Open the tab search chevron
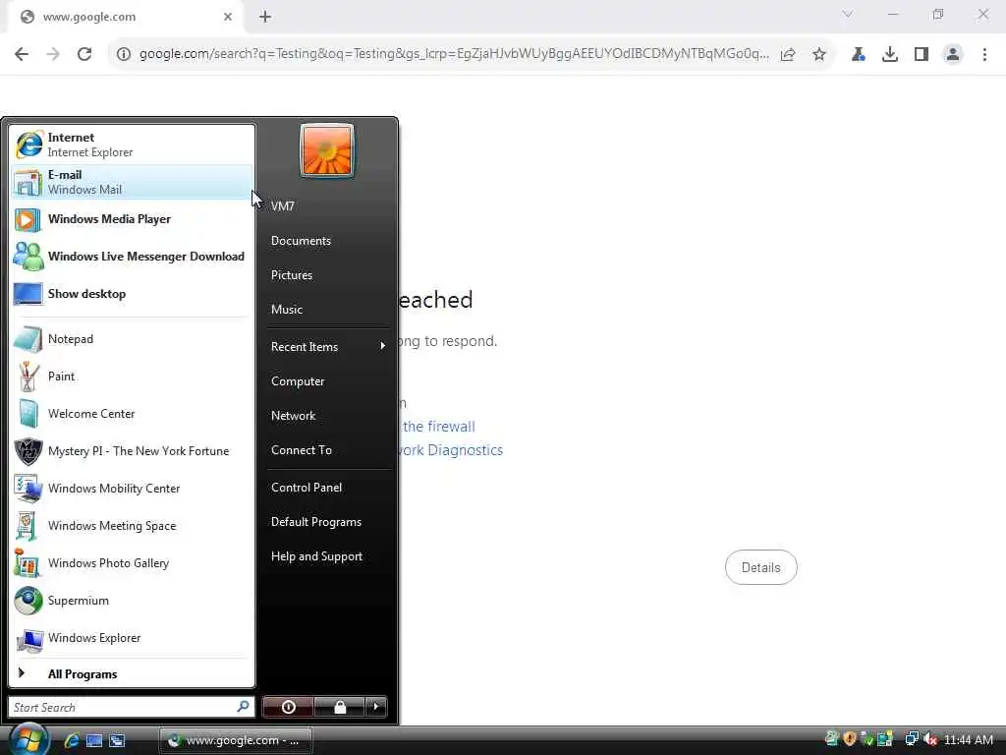This screenshot has height=755, width=1006. pos(848,14)
